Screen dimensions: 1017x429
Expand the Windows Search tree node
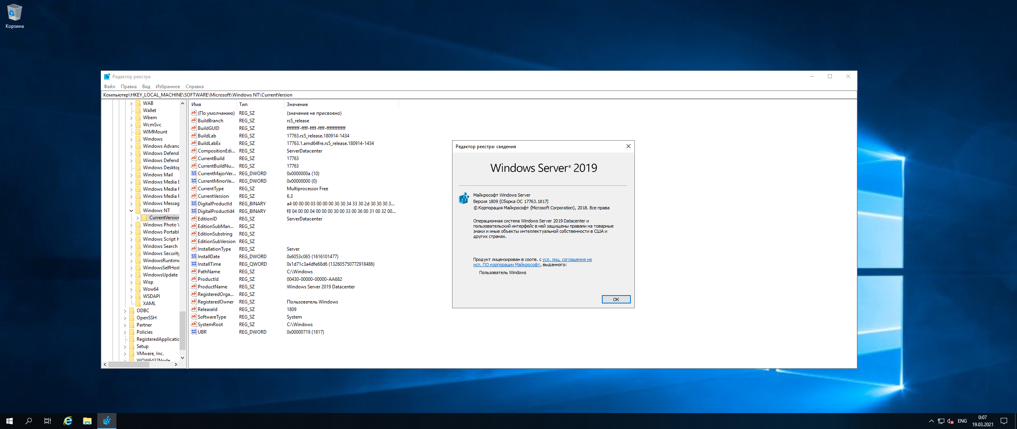pos(131,246)
